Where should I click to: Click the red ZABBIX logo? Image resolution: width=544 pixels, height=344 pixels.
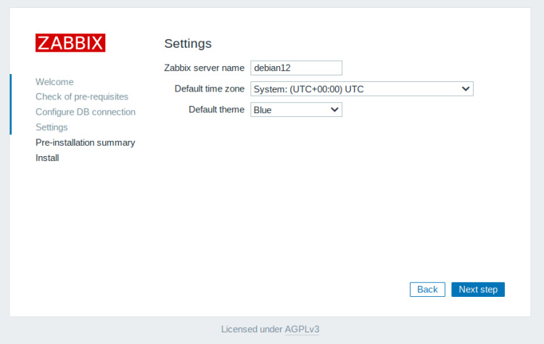(x=70, y=43)
